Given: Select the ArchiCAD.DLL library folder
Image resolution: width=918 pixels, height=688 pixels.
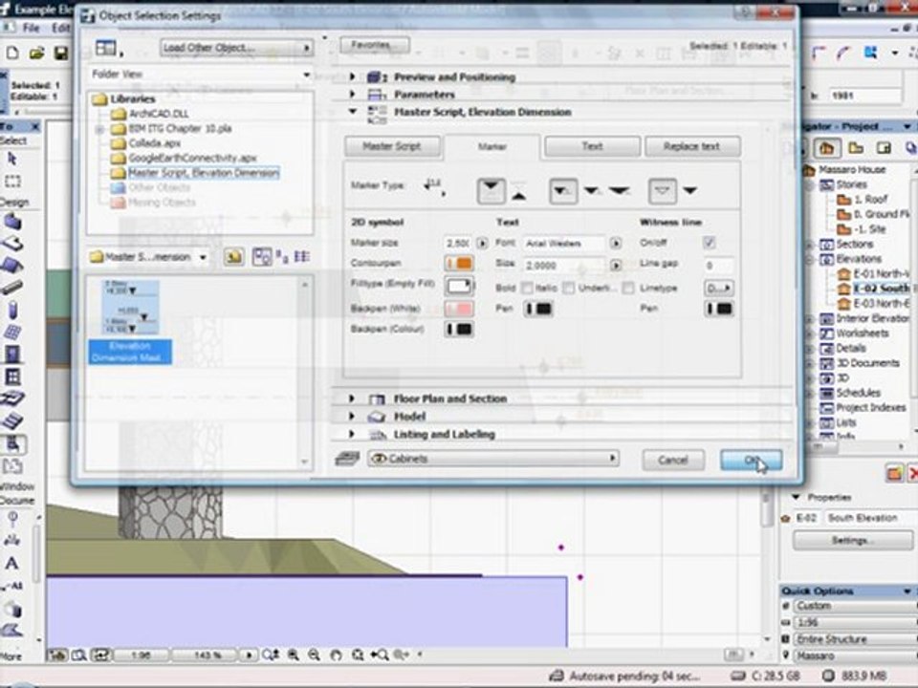Looking at the screenshot, I should pos(159,114).
